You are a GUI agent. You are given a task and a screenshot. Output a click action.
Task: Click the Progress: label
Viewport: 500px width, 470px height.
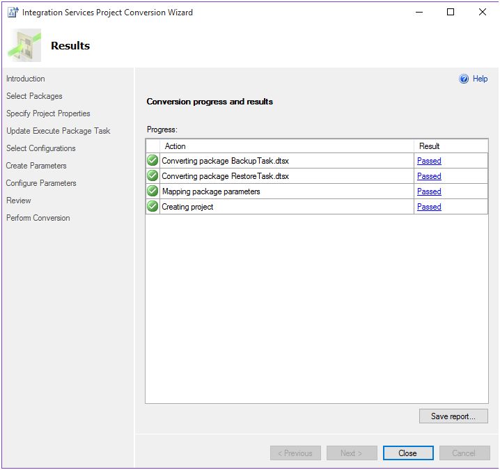162,130
